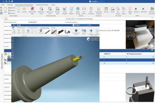Start Maschinen Simulation
Viewport: 155px width, 103px height.
(x=152, y=11)
